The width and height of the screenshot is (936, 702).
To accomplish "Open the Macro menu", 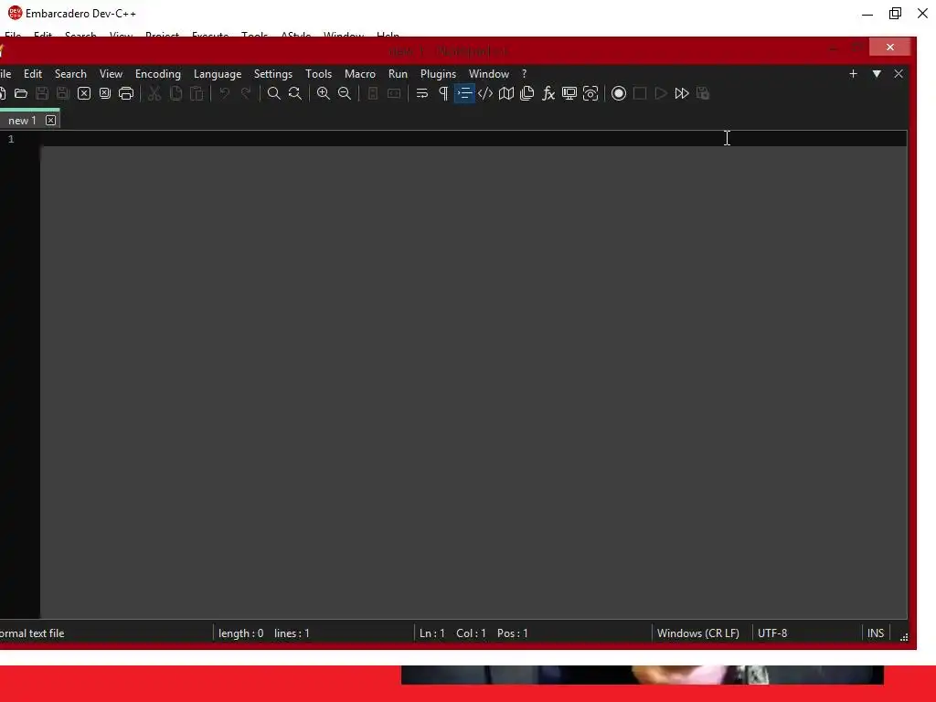I will pos(360,74).
